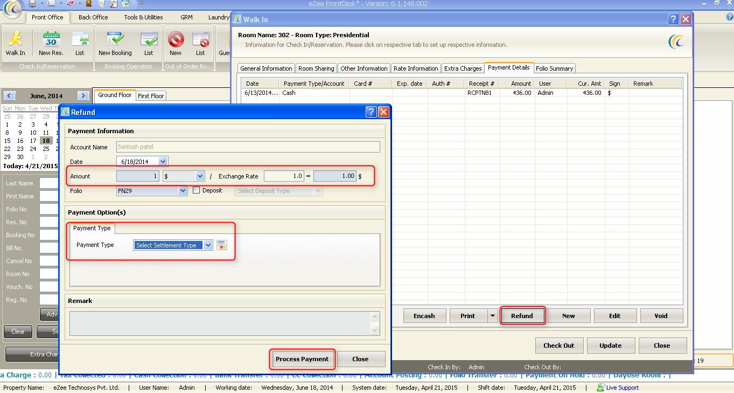Click the Clear button in search panel
Screen dimensions: 734x393
click(x=18, y=332)
